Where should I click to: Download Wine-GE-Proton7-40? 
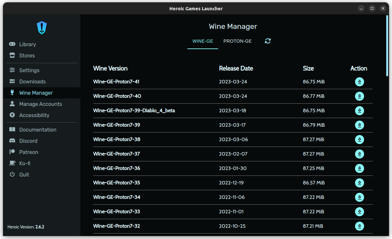(360, 96)
